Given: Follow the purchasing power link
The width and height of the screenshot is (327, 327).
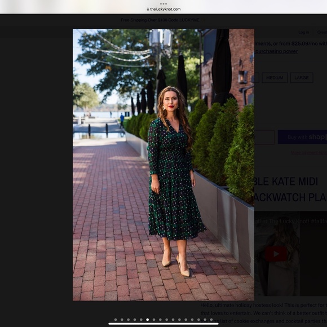Looking at the screenshot, I should pyautogui.click(x=276, y=51).
